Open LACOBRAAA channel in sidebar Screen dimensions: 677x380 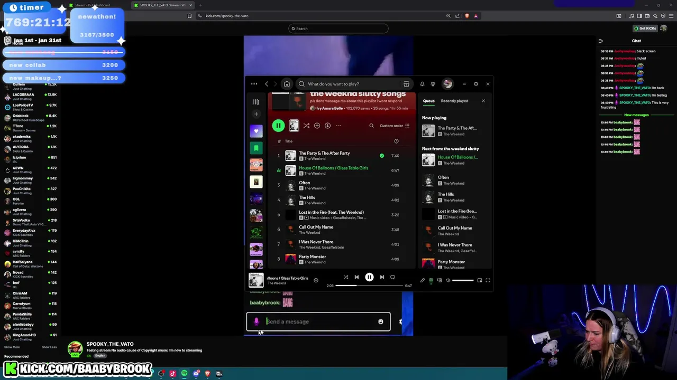click(x=30, y=97)
